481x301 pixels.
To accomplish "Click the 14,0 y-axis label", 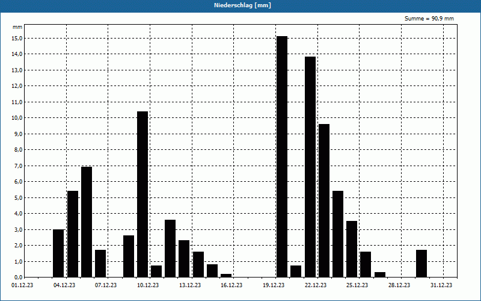I will (x=17, y=54).
